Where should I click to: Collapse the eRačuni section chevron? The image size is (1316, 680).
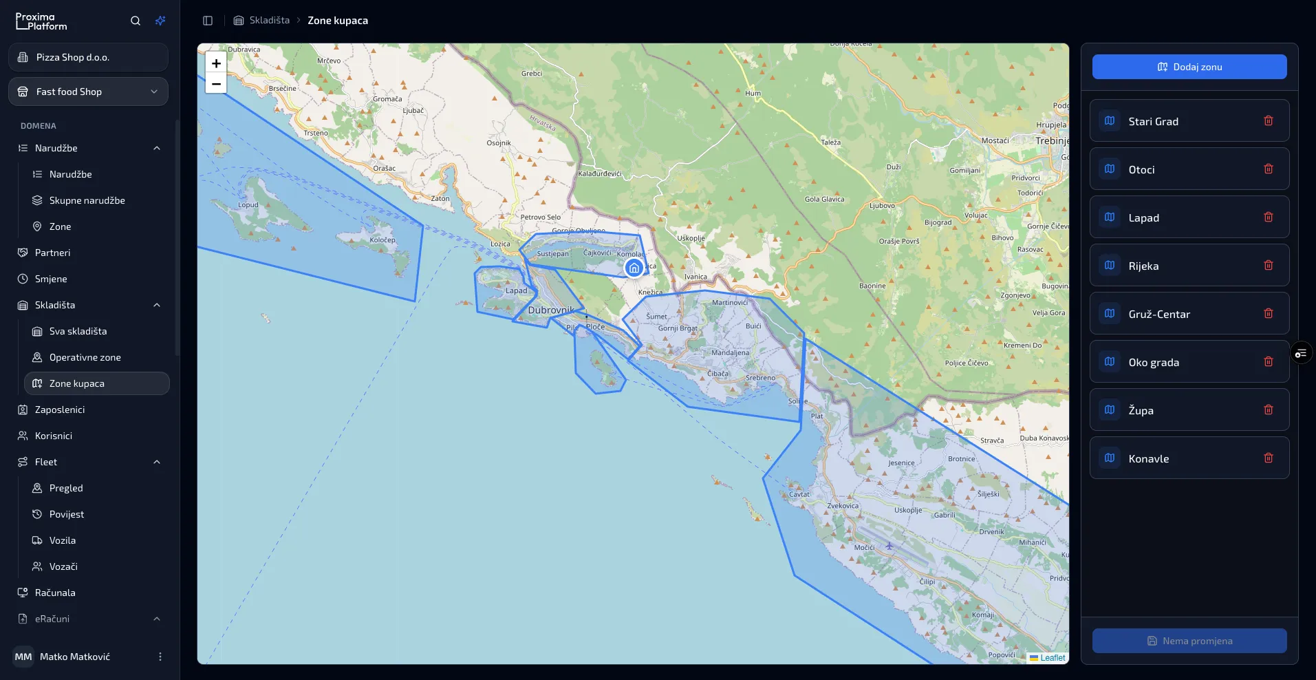click(157, 619)
